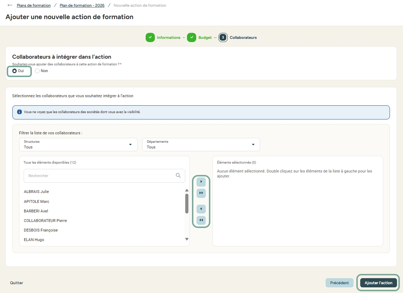The width and height of the screenshot is (403, 293).
Task: Remove all items with double left arrow
Action: coord(201,220)
